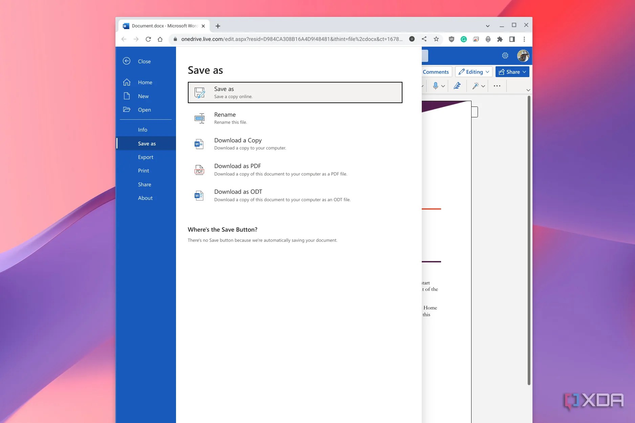Open the ribbon overflow ellipsis menu
The width and height of the screenshot is (635, 423).
(x=497, y=86)
